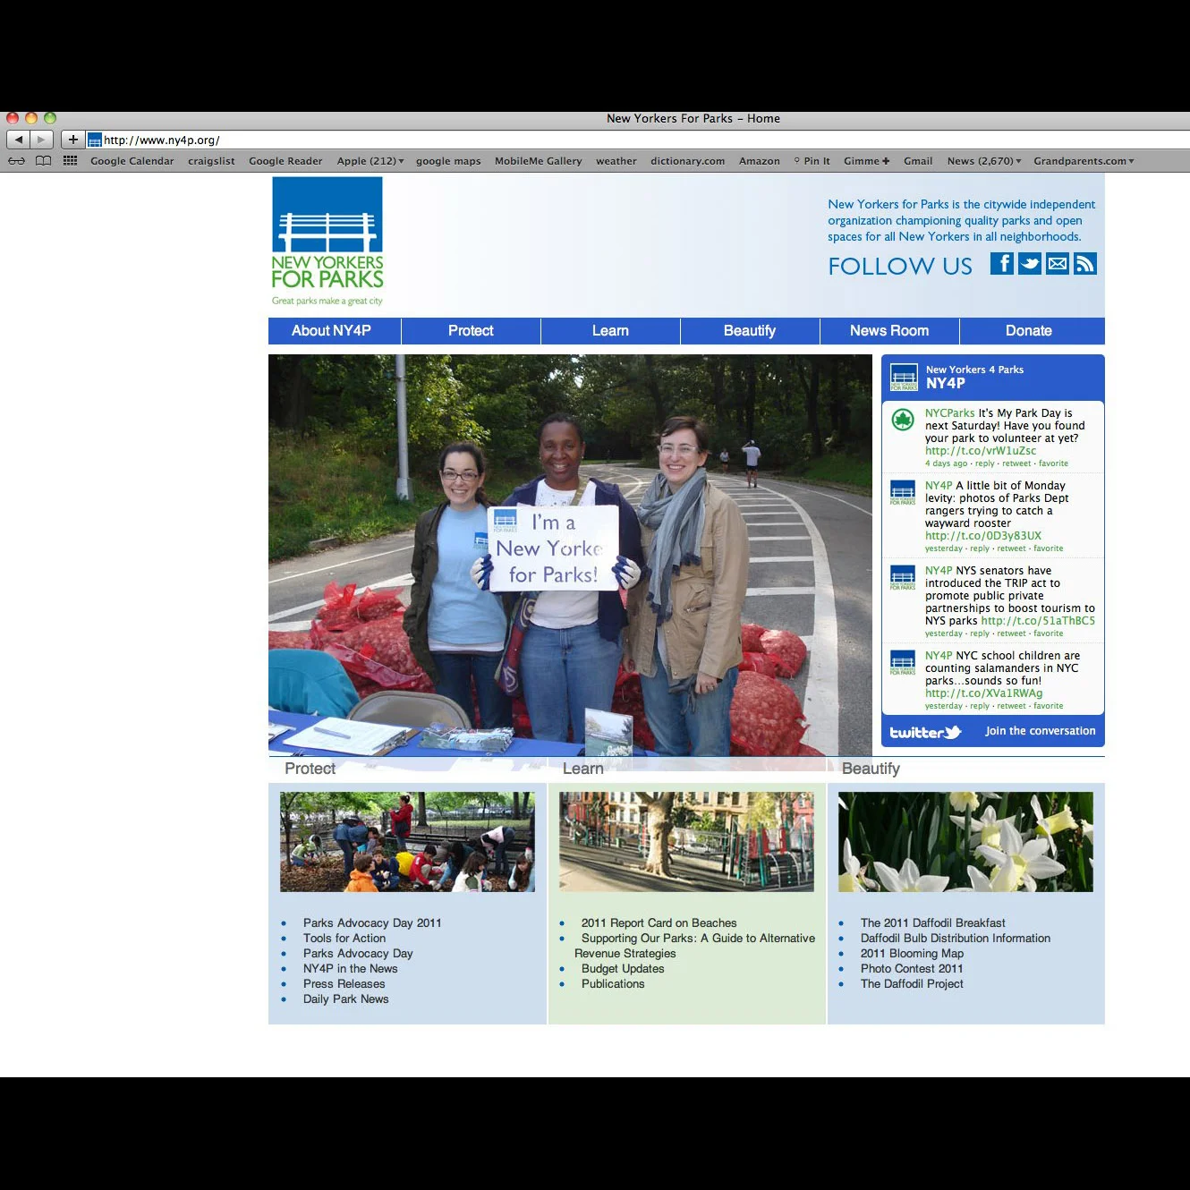
Task: Click the Gimme bookmark
Action: pyautogui.click(x=867, y=161)
